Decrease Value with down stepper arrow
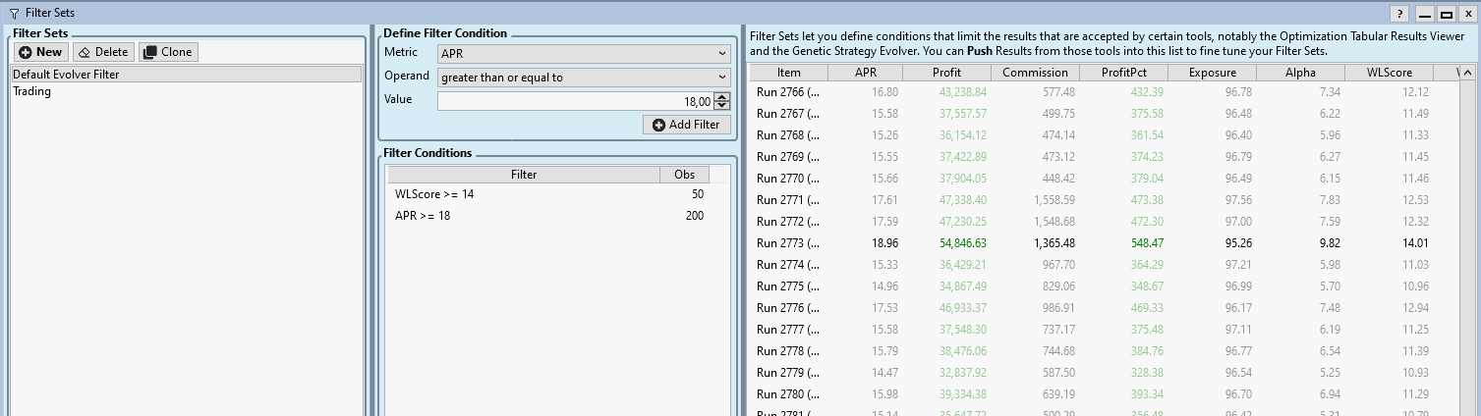Screen dimensions: 1481x416 pos(722,105)
